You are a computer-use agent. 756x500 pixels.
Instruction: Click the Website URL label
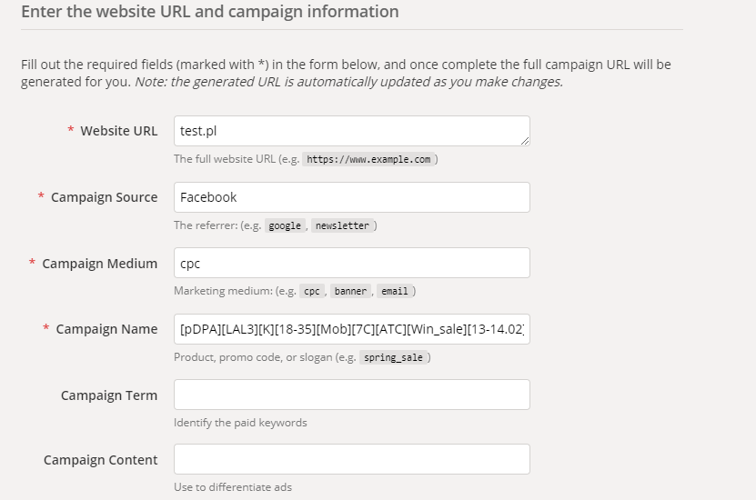pos(118,131)
